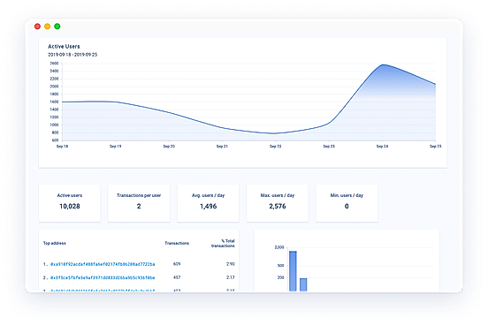Open the first top address starting 0xa910
Screen dimensions: 488x325
(x=103, y=264)
